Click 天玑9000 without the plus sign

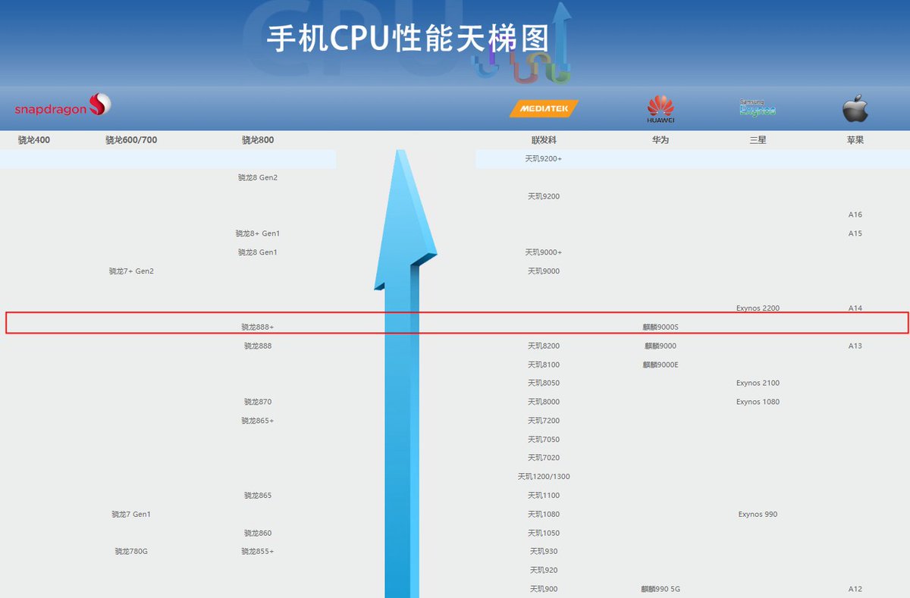(x=544, y=271)
